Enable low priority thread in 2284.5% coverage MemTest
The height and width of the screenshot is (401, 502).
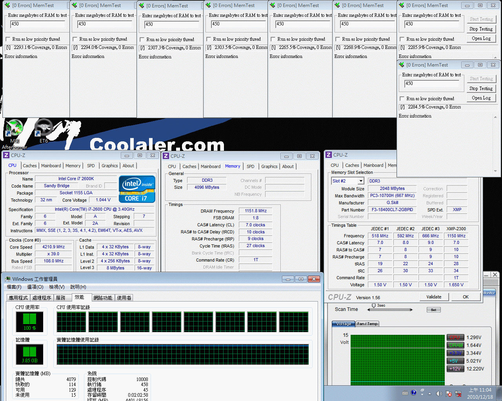402,99
